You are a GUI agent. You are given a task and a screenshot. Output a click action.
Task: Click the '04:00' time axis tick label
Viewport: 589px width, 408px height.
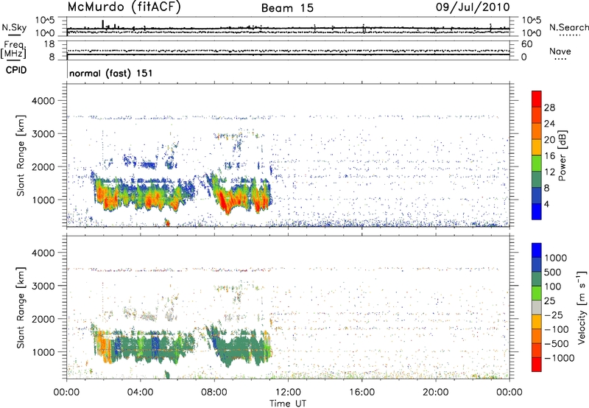click(x=140, y=393)
